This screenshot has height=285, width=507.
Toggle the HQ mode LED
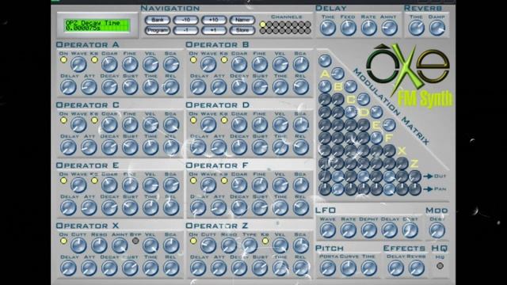tap(440, 266)
